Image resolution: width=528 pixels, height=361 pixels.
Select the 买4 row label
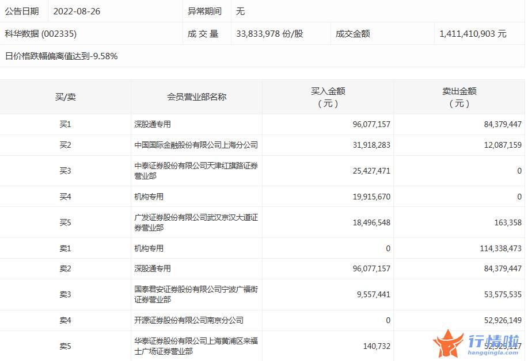[65, 197]
